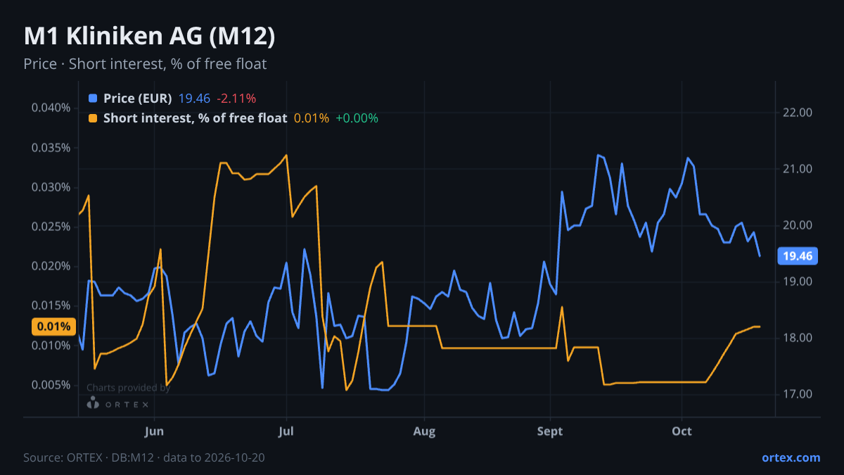Click the subtitle 'Price · Short interest, % of free float'

145,64
